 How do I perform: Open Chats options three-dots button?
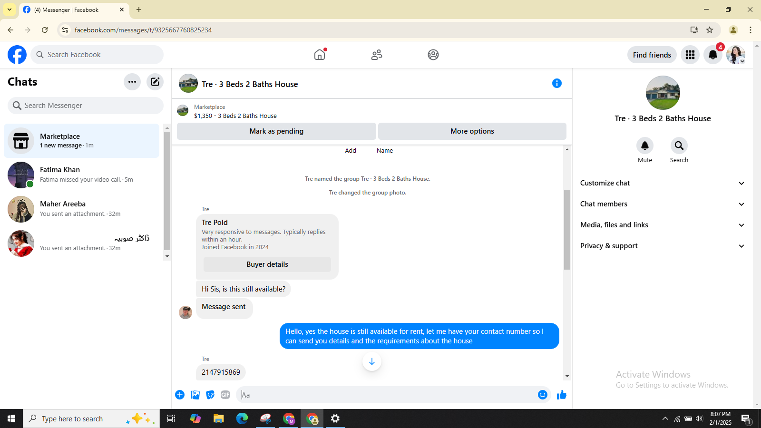(x=132, y=82)
